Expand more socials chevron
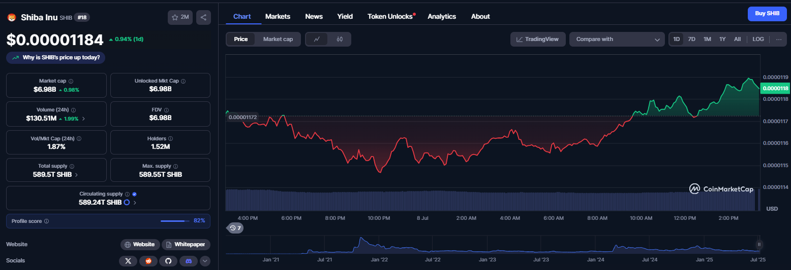Viewport: 791px width, 270px height. click(x=205, y=261)
